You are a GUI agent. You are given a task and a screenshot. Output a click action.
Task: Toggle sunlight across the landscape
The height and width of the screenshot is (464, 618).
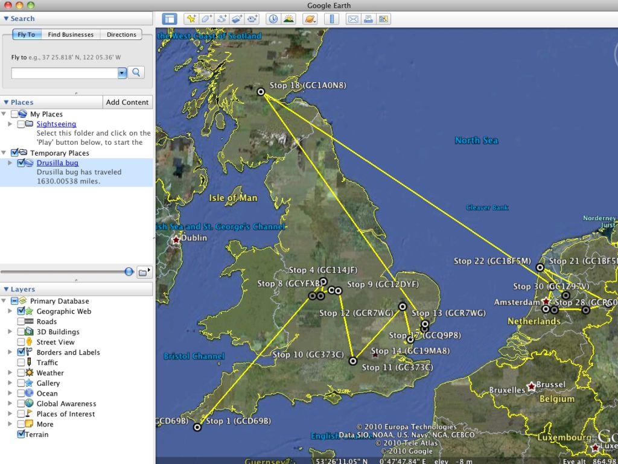tap(288, 19)
